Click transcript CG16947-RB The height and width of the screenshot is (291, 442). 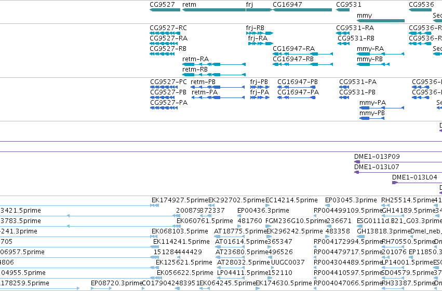tap(293, 59)
